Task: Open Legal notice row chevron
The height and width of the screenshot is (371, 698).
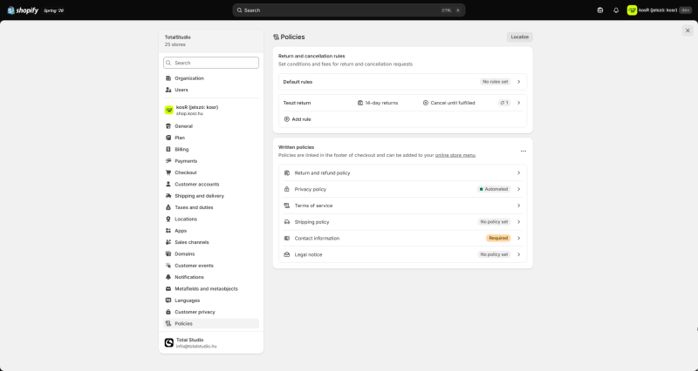Action: point(518,254)
